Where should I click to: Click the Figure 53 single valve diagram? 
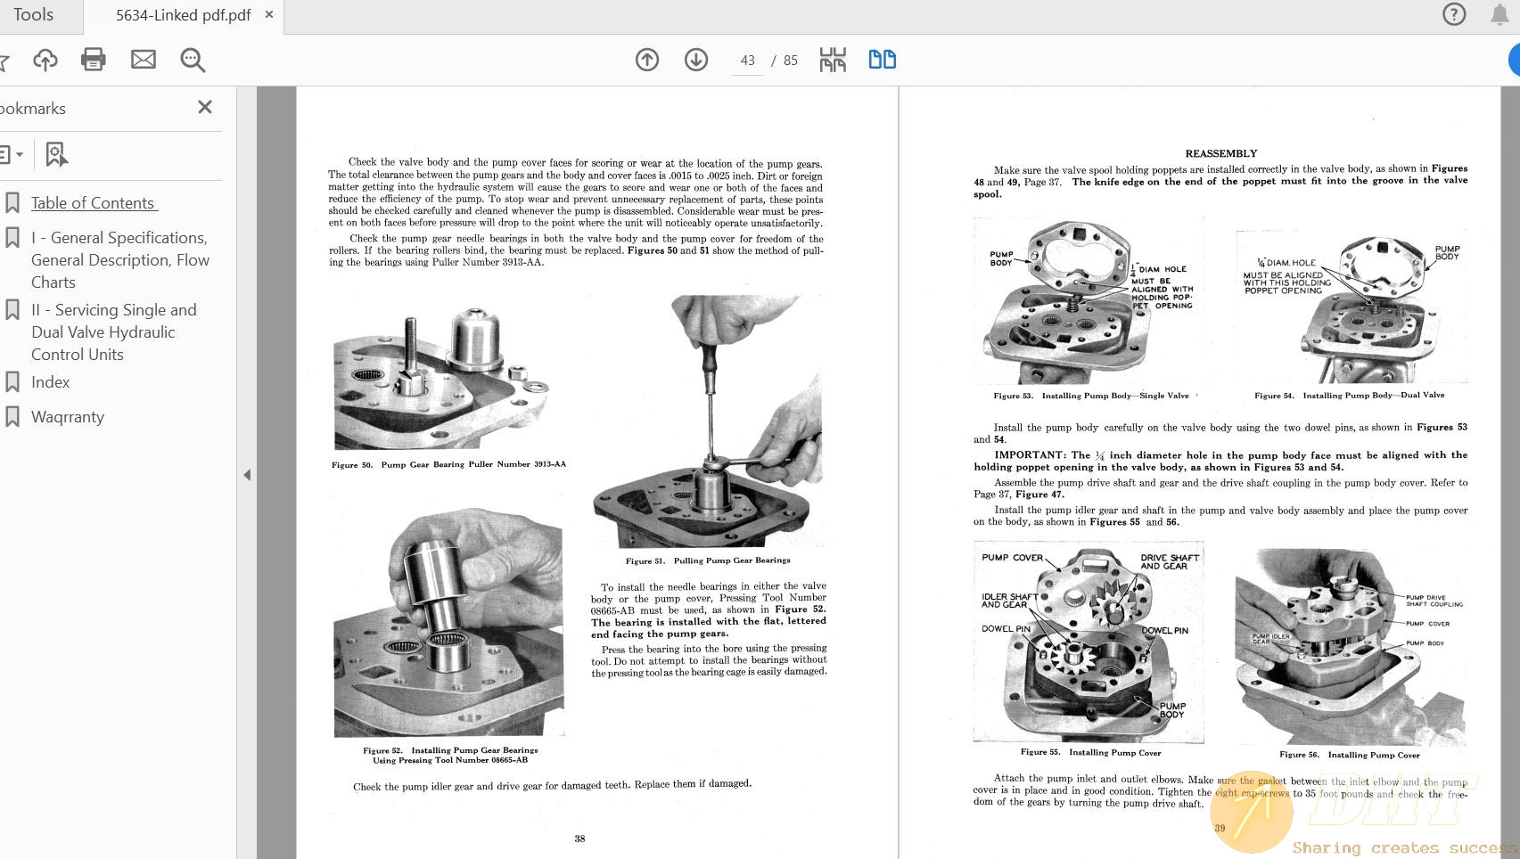(x=1089, y=301)
